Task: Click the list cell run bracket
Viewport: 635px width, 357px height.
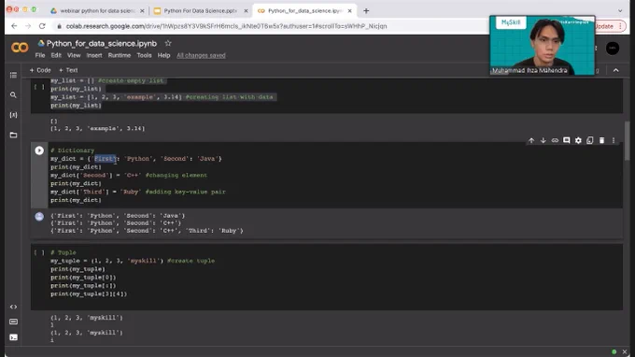Action: [x=39, y=87]
